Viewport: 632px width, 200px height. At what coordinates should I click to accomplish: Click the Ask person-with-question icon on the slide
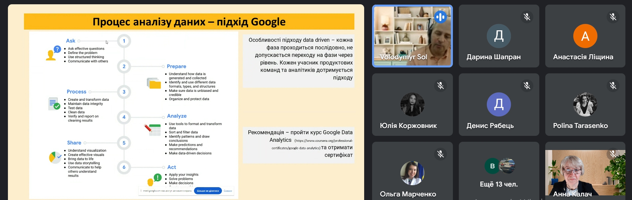pos(53,53)
